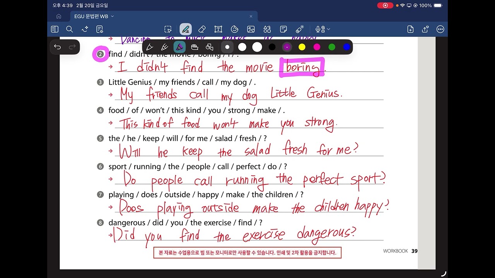Viewport: 495px width, 278px height.
Task: Select the lasso selection tool
Action: click(168, 29)
